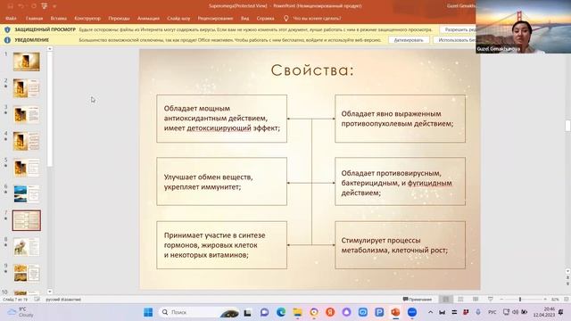
Task: Click the 'Что вы хотите сделать?' search field
Action: coord(317,18)
